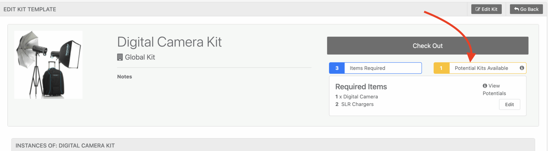Click the SLR Chargers required item
The height and width of the screenshot is (151, 548).
click(357, 104)
